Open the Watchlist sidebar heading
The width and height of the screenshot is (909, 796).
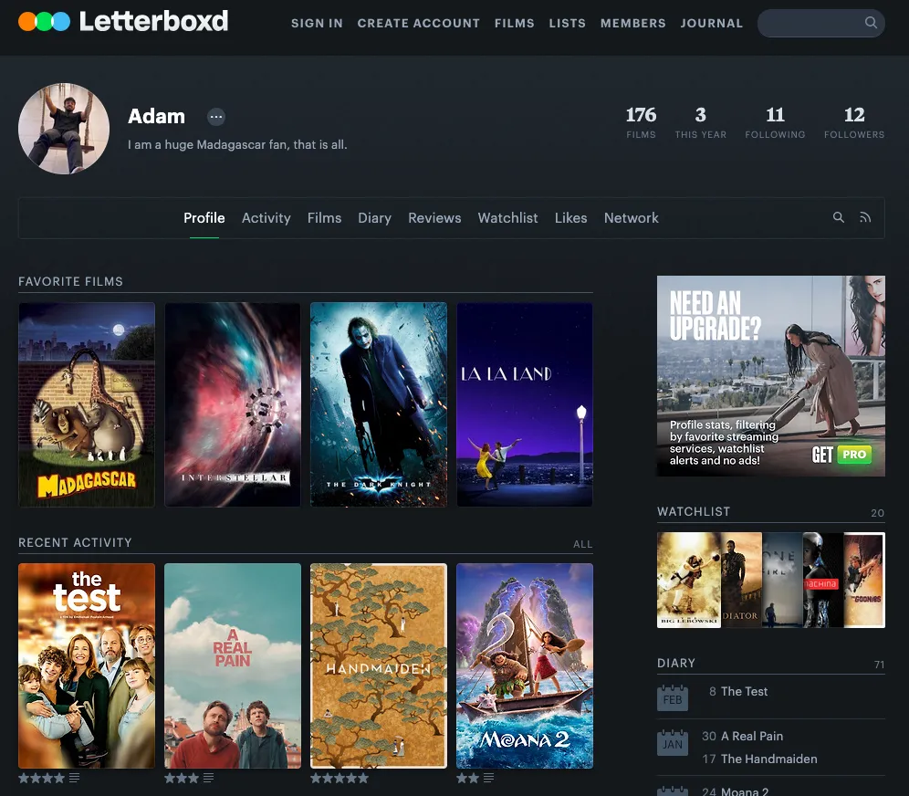(x=694, y=511)
